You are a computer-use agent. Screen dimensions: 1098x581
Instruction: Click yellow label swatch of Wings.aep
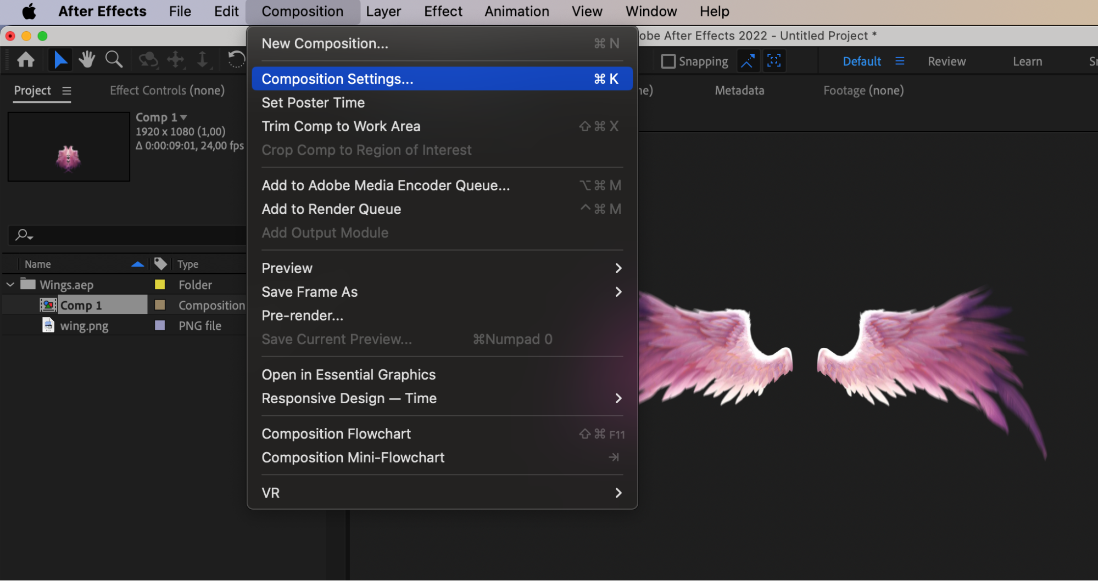click(x=160, y=285)
